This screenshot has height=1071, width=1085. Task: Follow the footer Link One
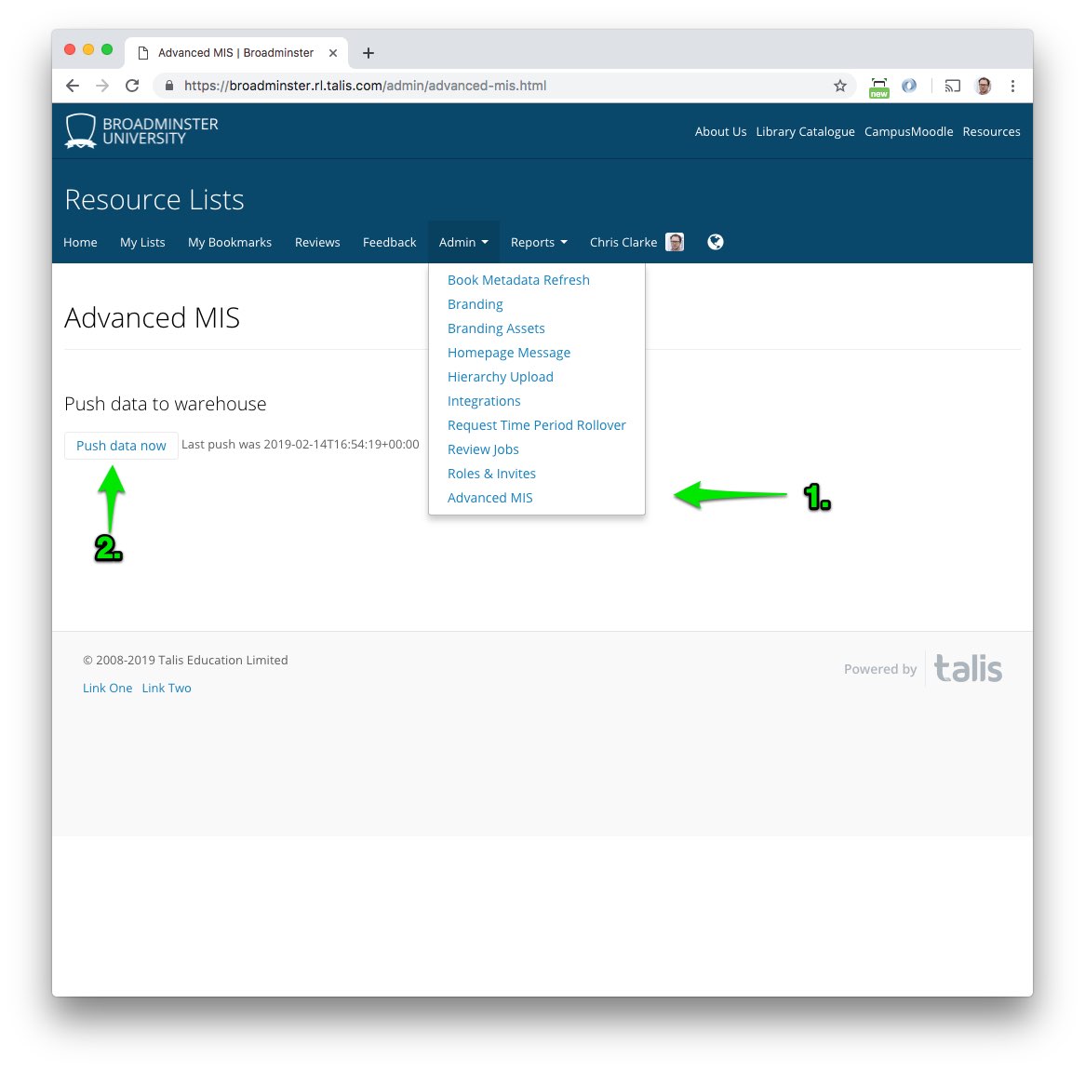click(x=107, y=688)
